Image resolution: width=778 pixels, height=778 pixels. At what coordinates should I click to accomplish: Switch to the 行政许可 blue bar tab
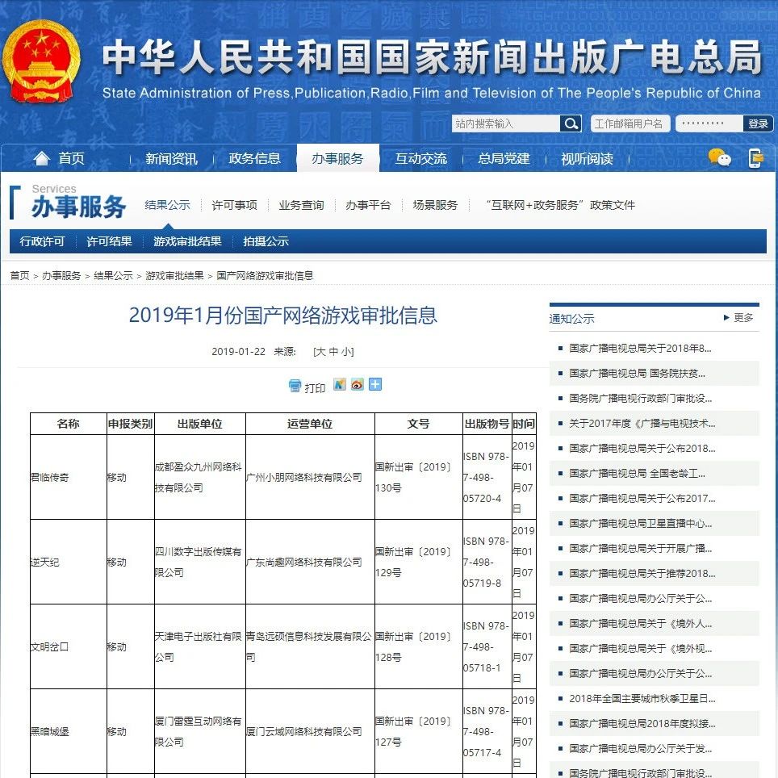[42, 241]
